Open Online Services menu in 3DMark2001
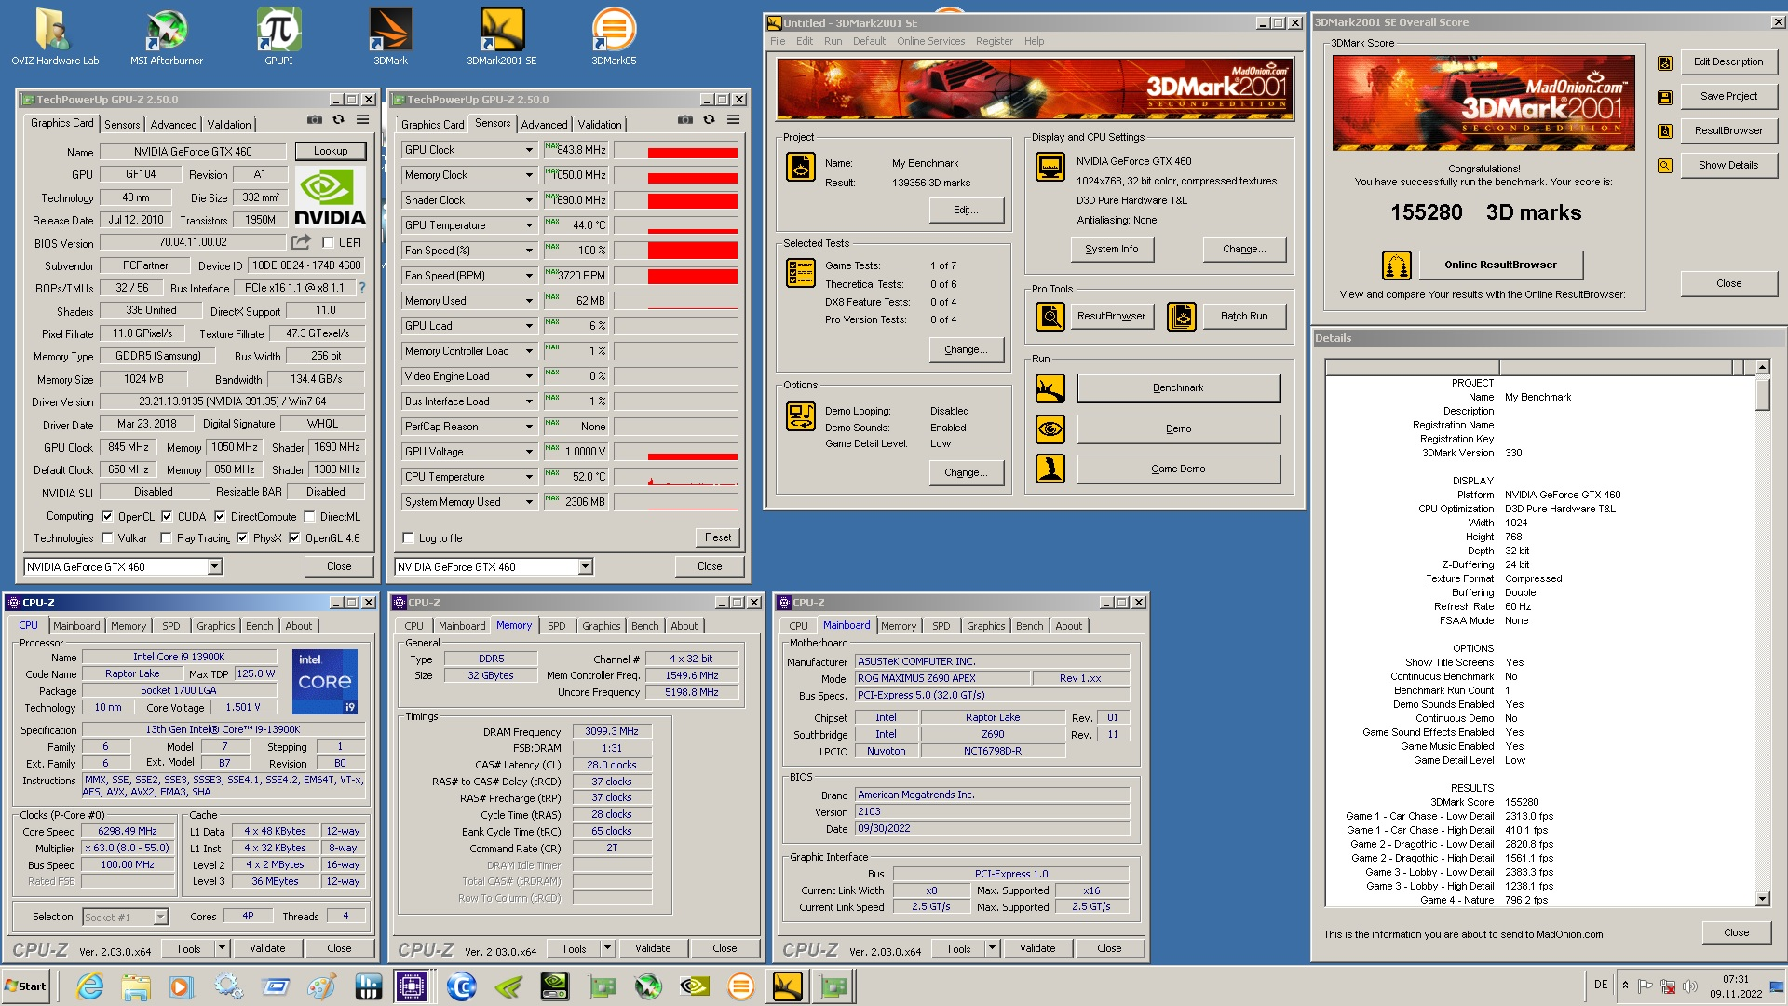The width and height of the screenshot is (1788, 1006). (930, 41)
